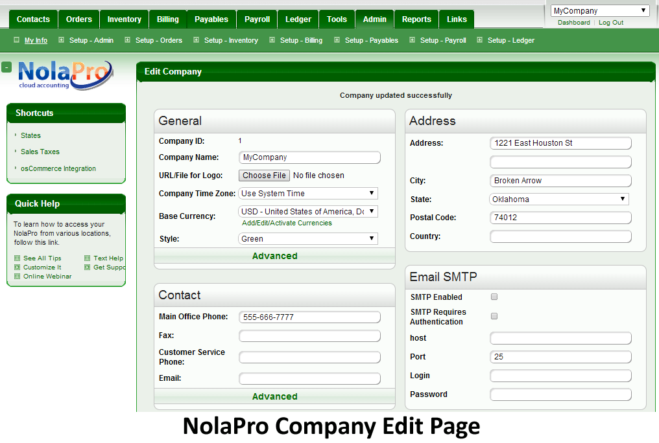Click the Choose File button for the logo
The height and width of the screenshot is (443, 659).
click(x=263, y=175)
